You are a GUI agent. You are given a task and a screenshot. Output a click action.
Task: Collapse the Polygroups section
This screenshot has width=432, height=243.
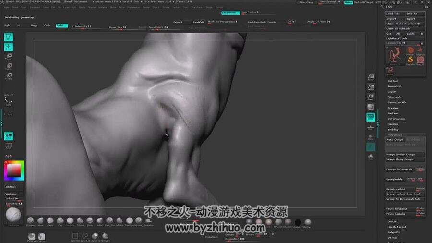pyautogui.click(x=395, y=135)
